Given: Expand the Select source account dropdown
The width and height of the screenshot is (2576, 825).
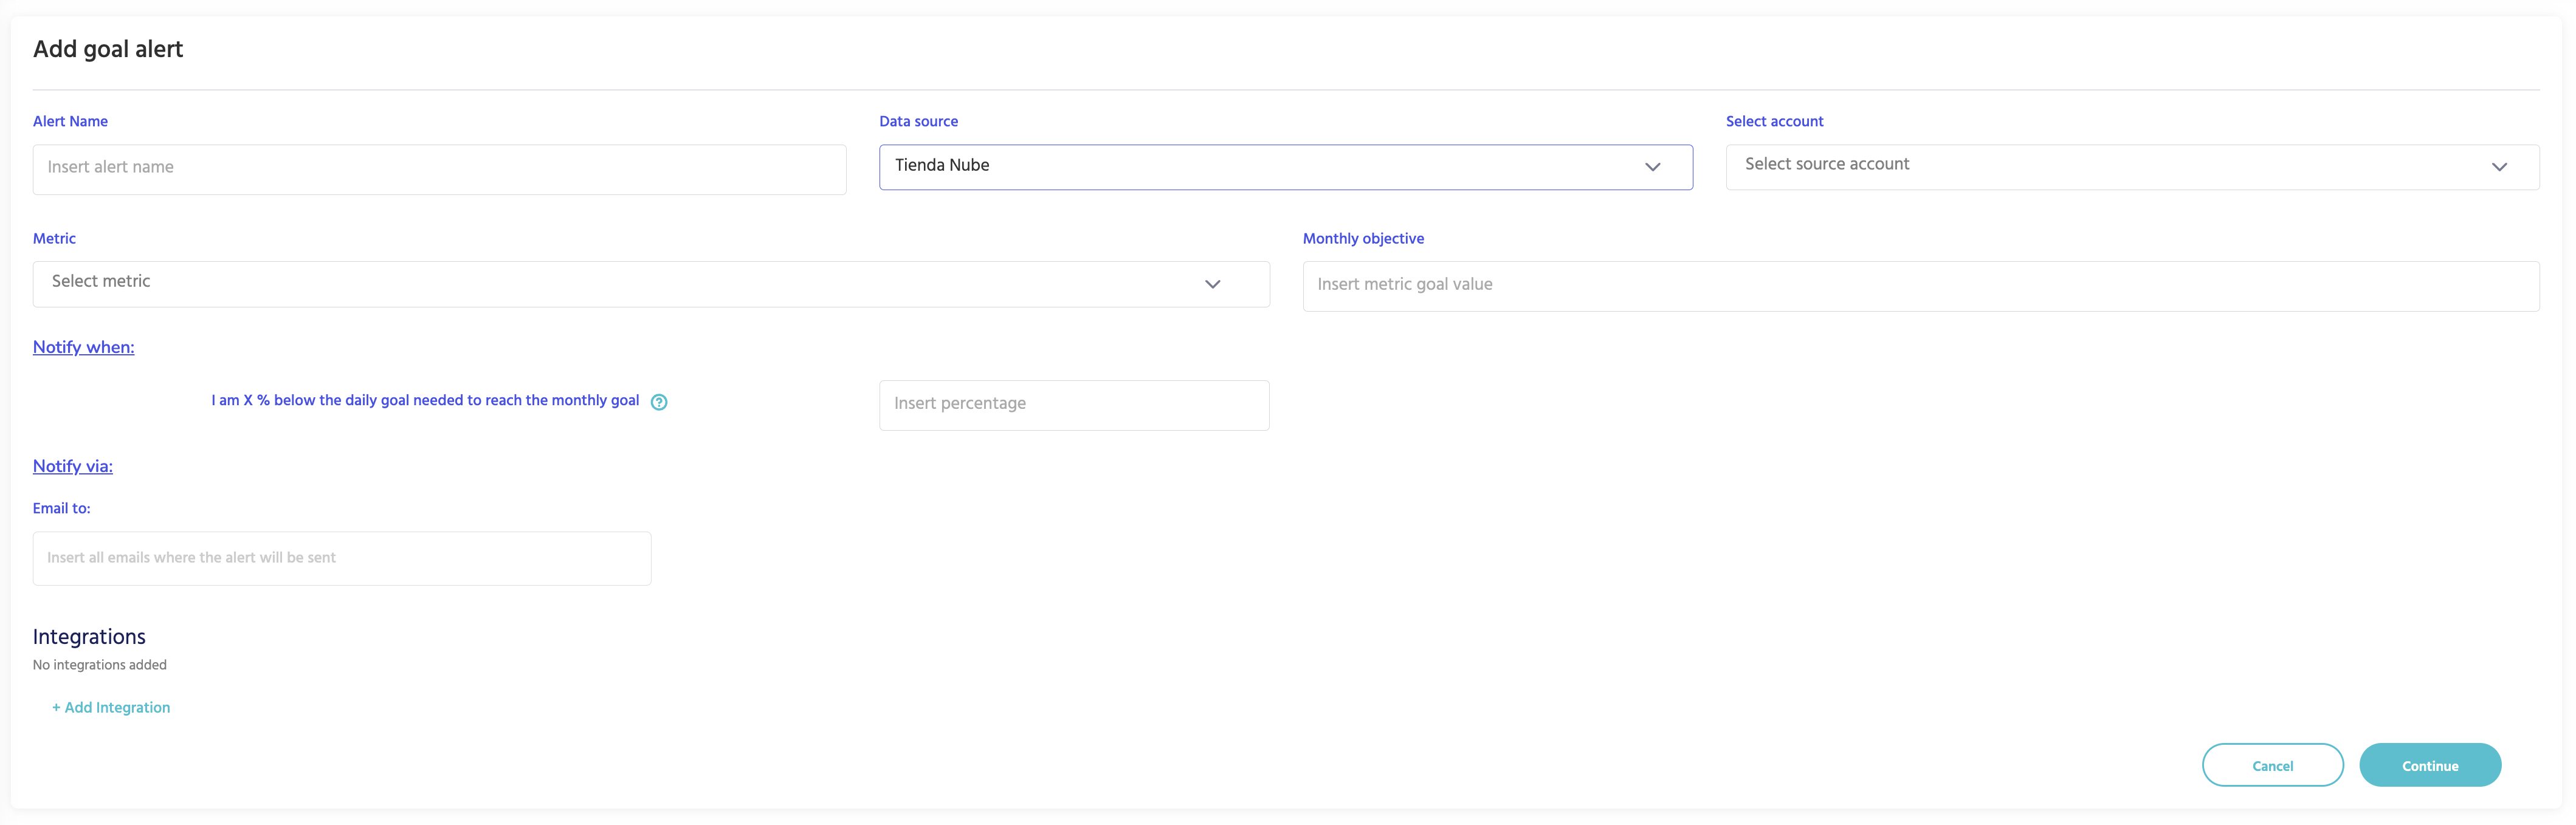Looking at the screenshot, I should pos(2132,167).
